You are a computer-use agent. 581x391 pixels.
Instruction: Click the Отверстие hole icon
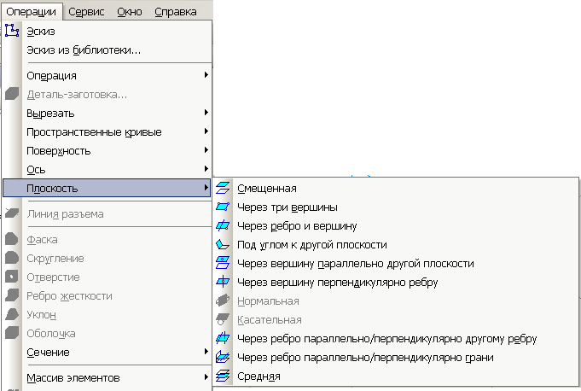[12, 277]
